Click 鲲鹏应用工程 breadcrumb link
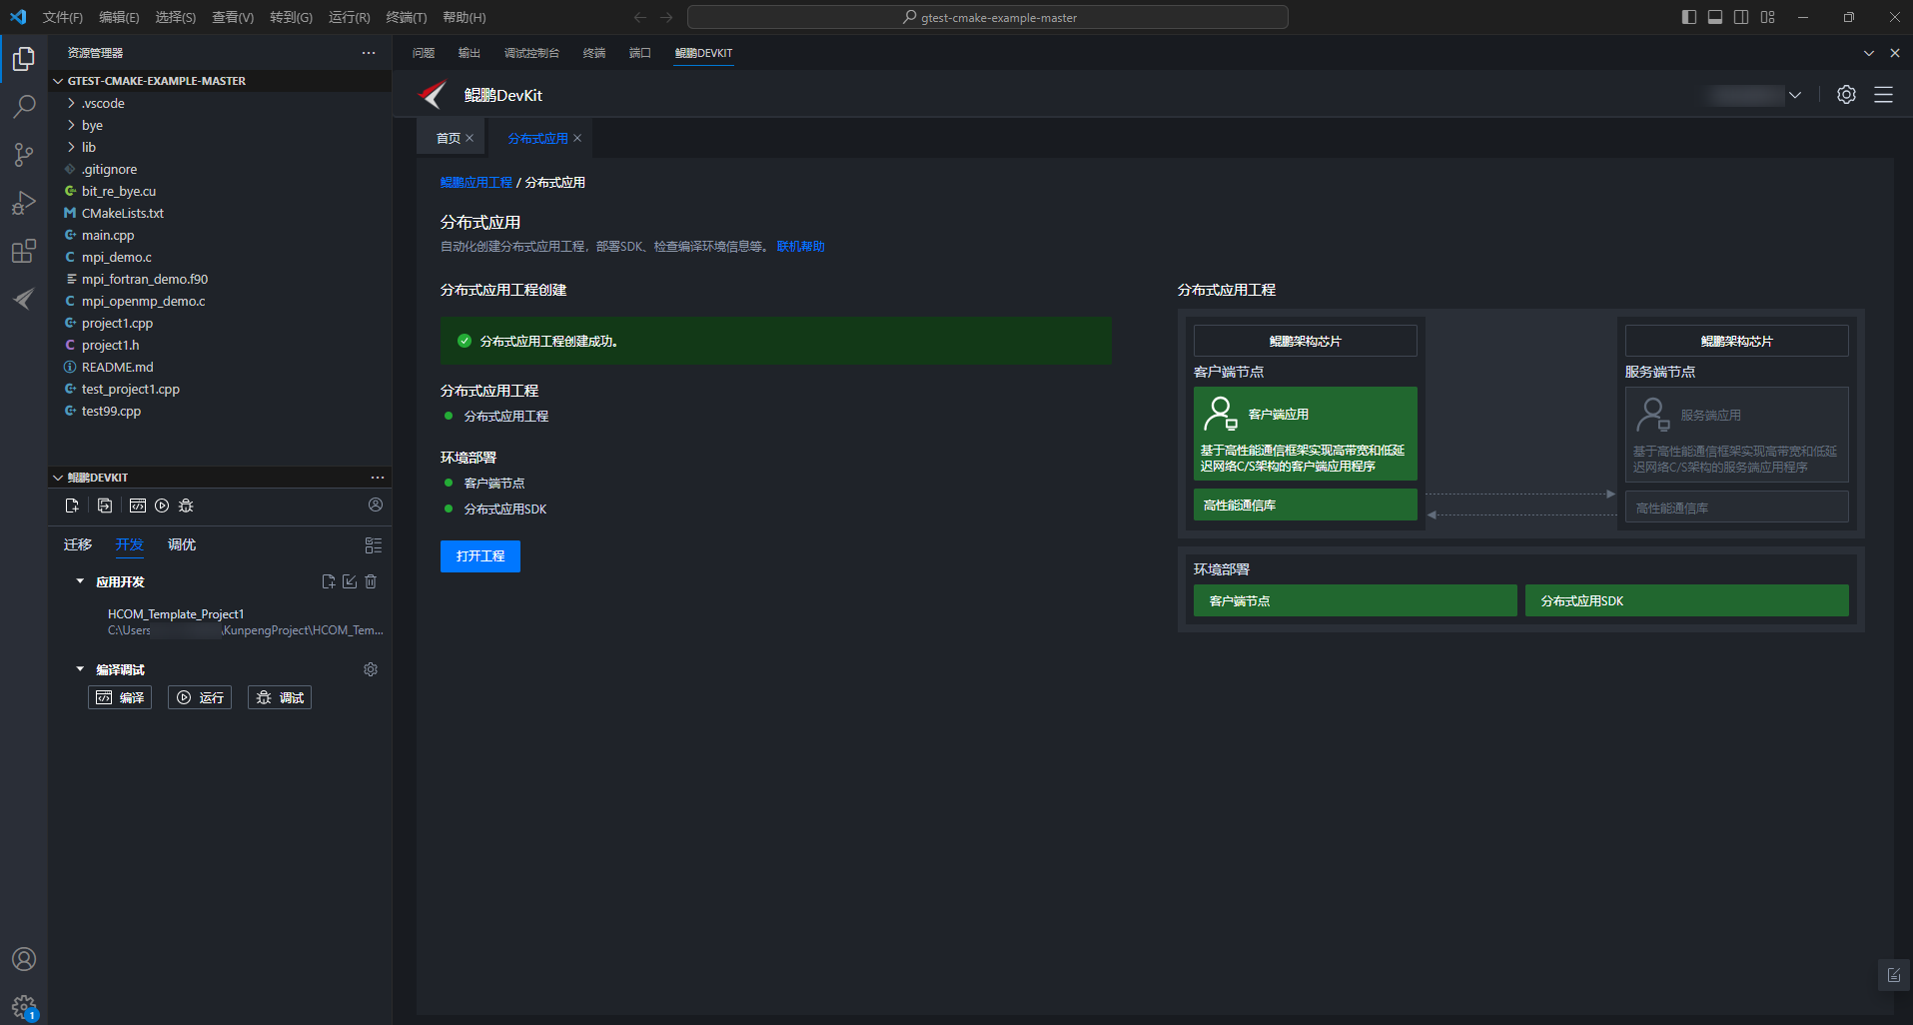This screenshot has height=1025, width=1913. pyautogui.click(x=477, y=183)
